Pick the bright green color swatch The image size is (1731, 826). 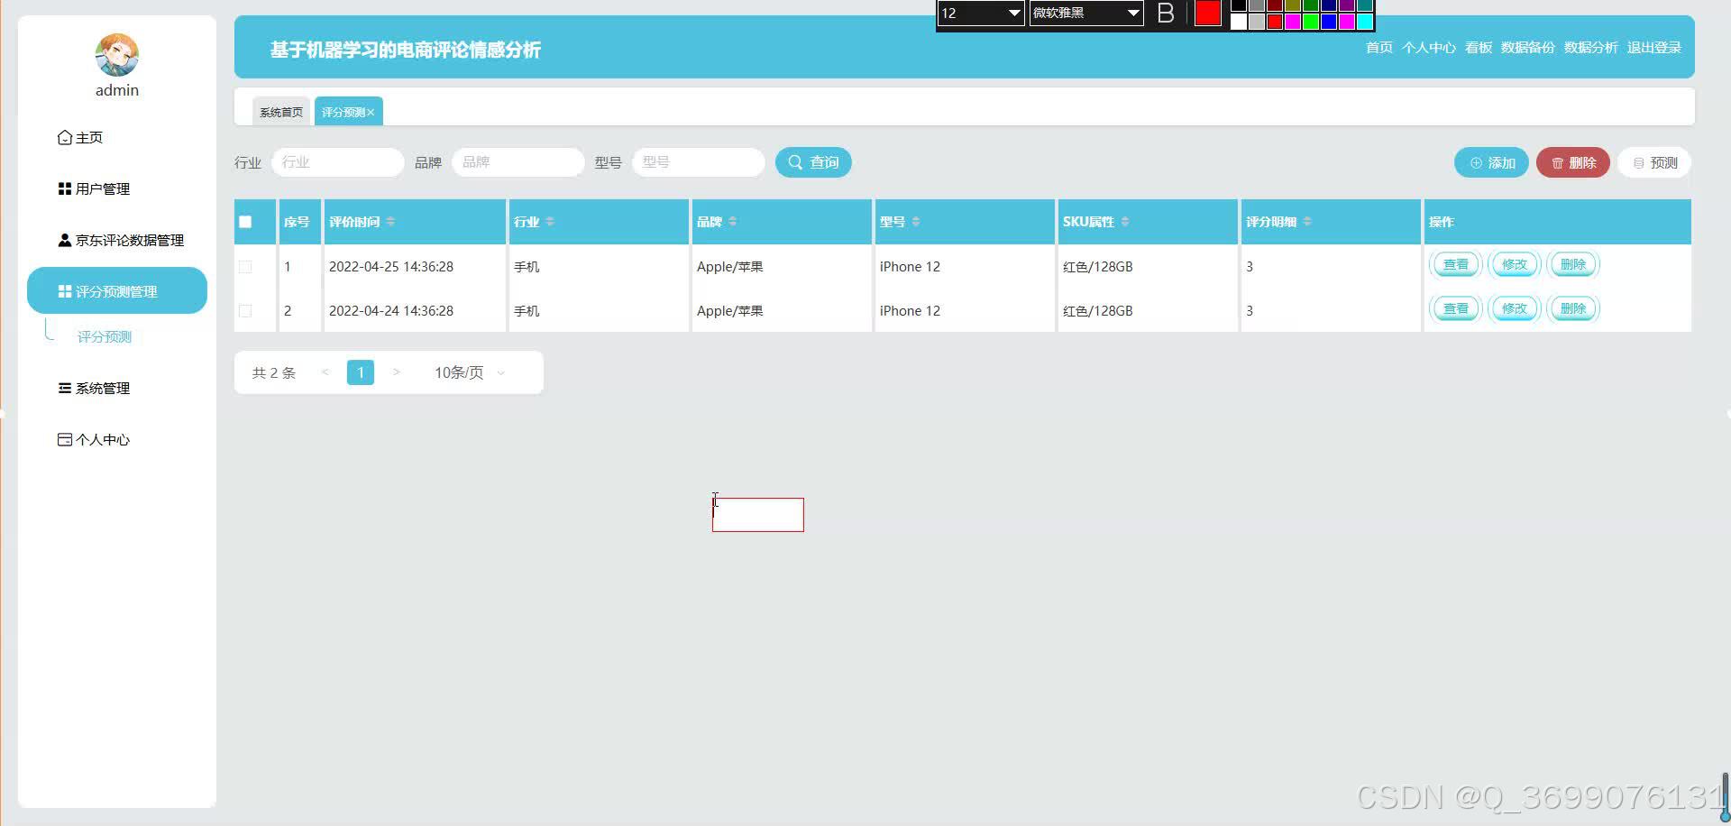coord(1311,22)
